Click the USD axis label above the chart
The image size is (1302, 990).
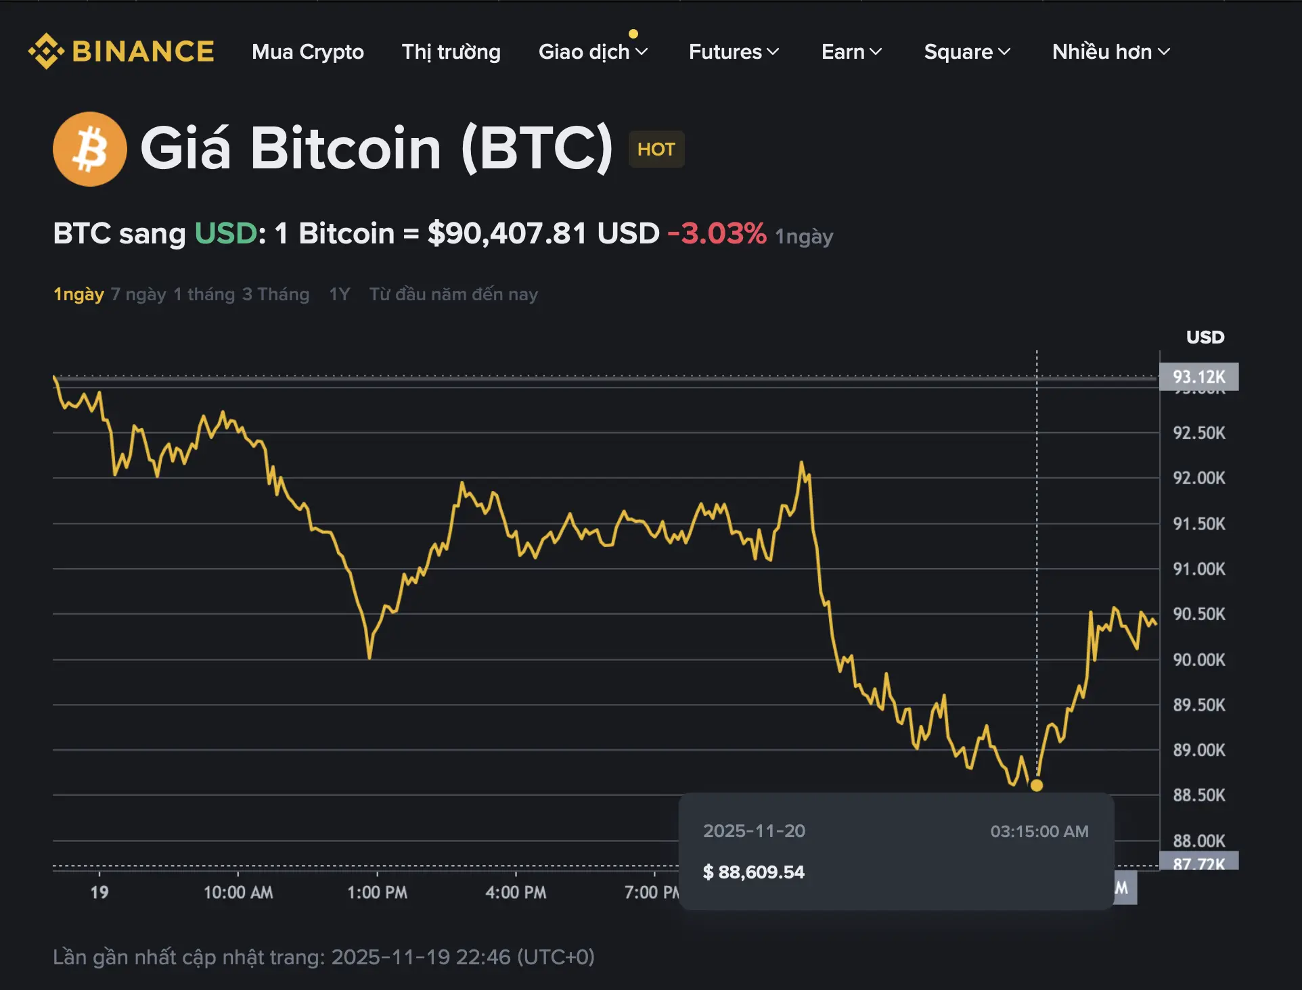coord(1205,337)
